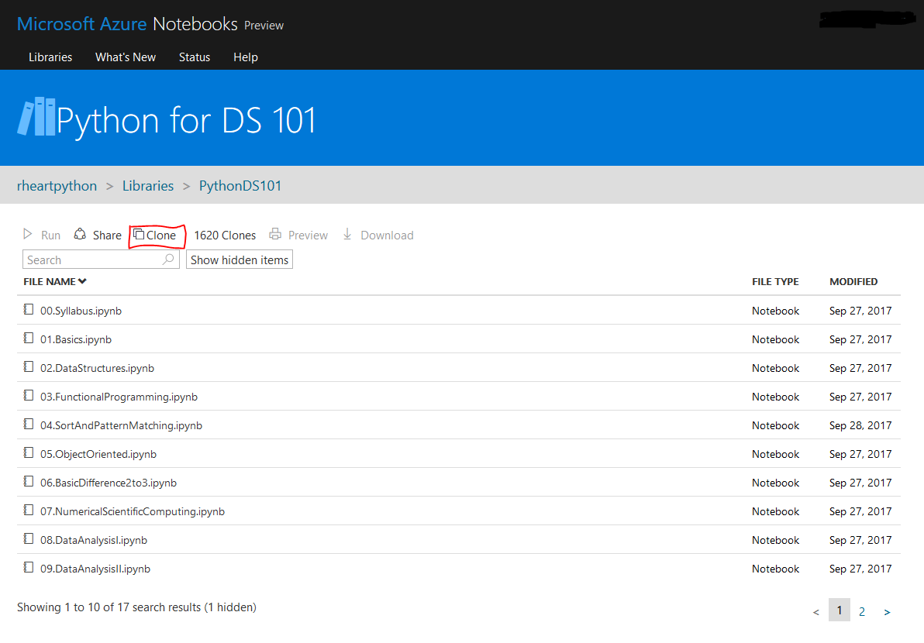Click the Run play icon

pos(28,234)
